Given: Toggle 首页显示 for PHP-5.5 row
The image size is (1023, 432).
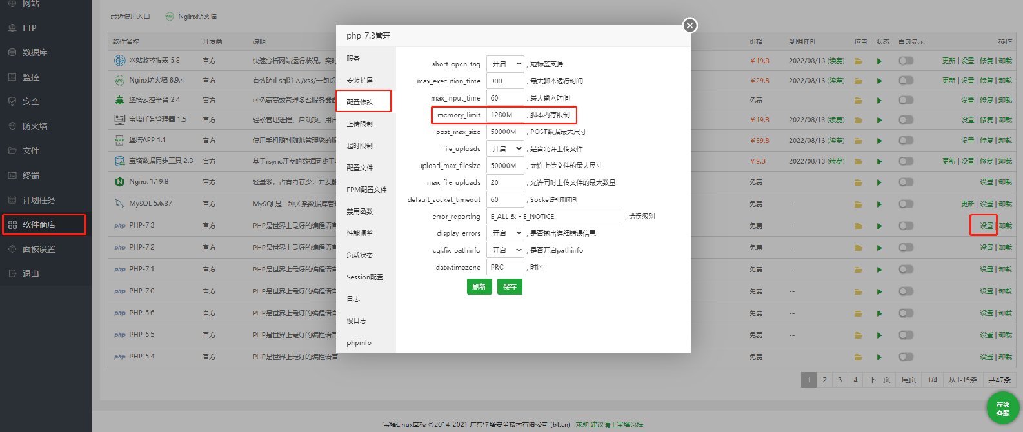Looking at the screenshot, I should tap(906, 335).
